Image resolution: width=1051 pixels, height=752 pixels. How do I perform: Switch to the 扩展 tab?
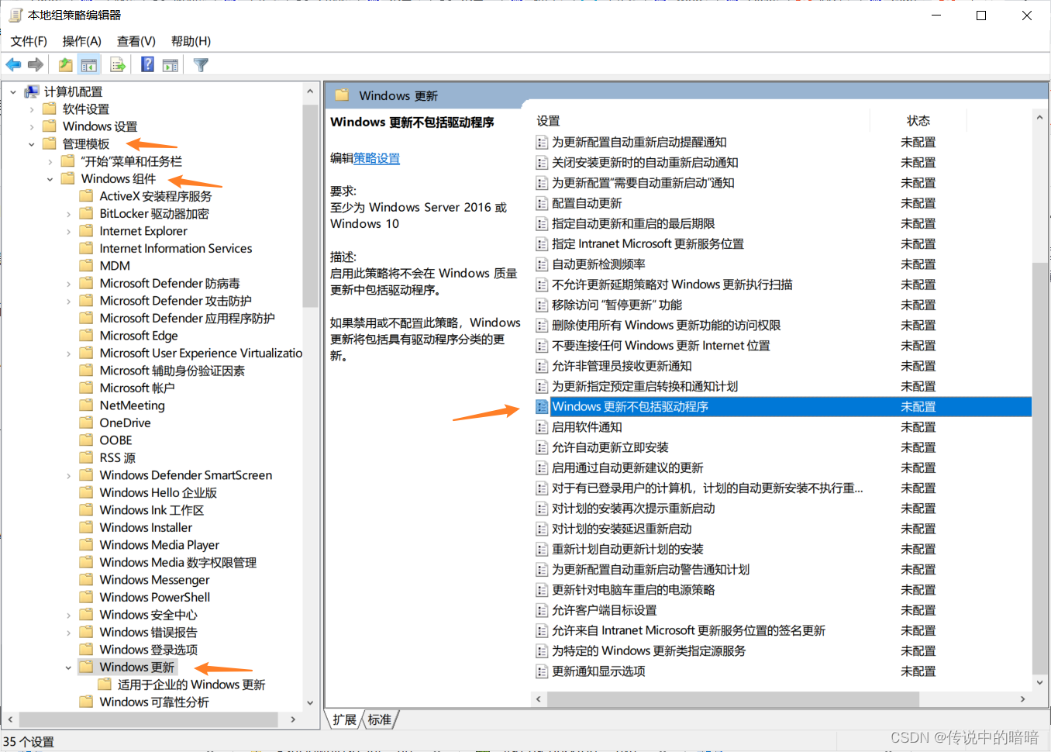344,719
